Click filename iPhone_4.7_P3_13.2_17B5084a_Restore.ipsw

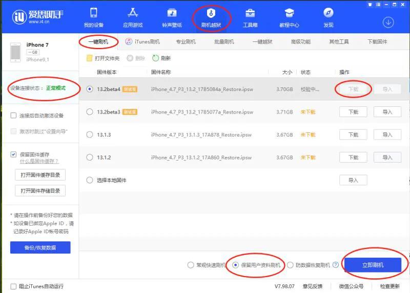(x=202, y=89)
